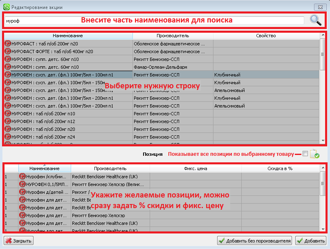Click the red icon beside 'НУРОФЕН : таб п/об 200мг n10'
The width and height of the screenshot is (330, 249).
pyautogui.click(x=8, y=113)
